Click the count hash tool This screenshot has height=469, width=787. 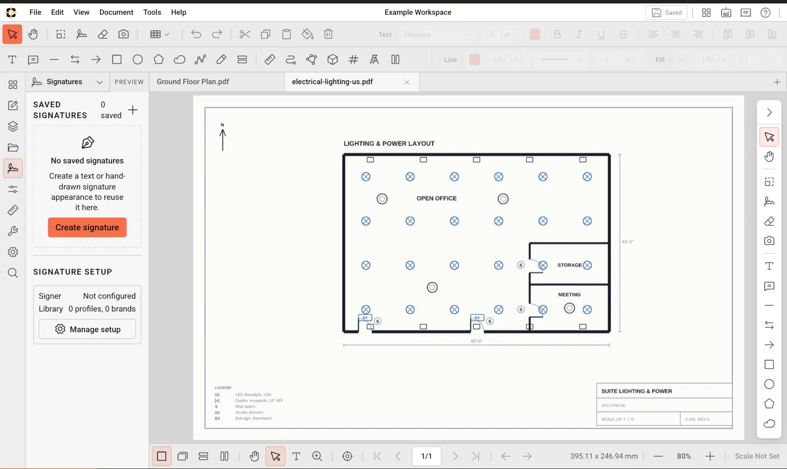coord(353,60)
